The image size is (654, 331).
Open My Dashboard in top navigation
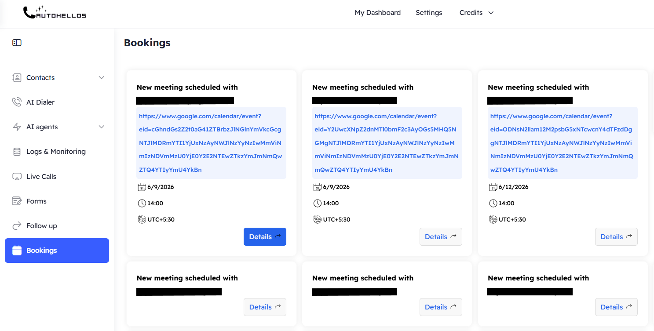coord(377,13)
